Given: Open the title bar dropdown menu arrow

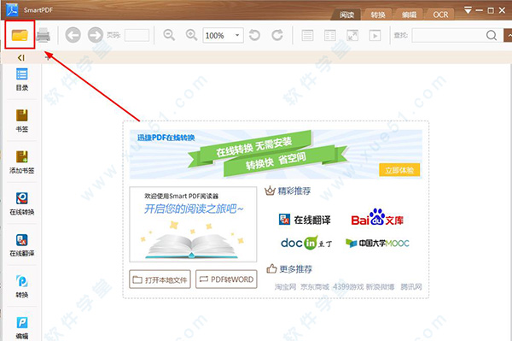Looking at the screenshot, I should coord(468,10).
